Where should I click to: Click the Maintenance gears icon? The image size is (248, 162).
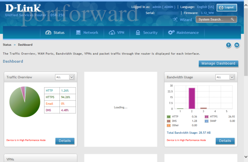click(x=171, y=32)
